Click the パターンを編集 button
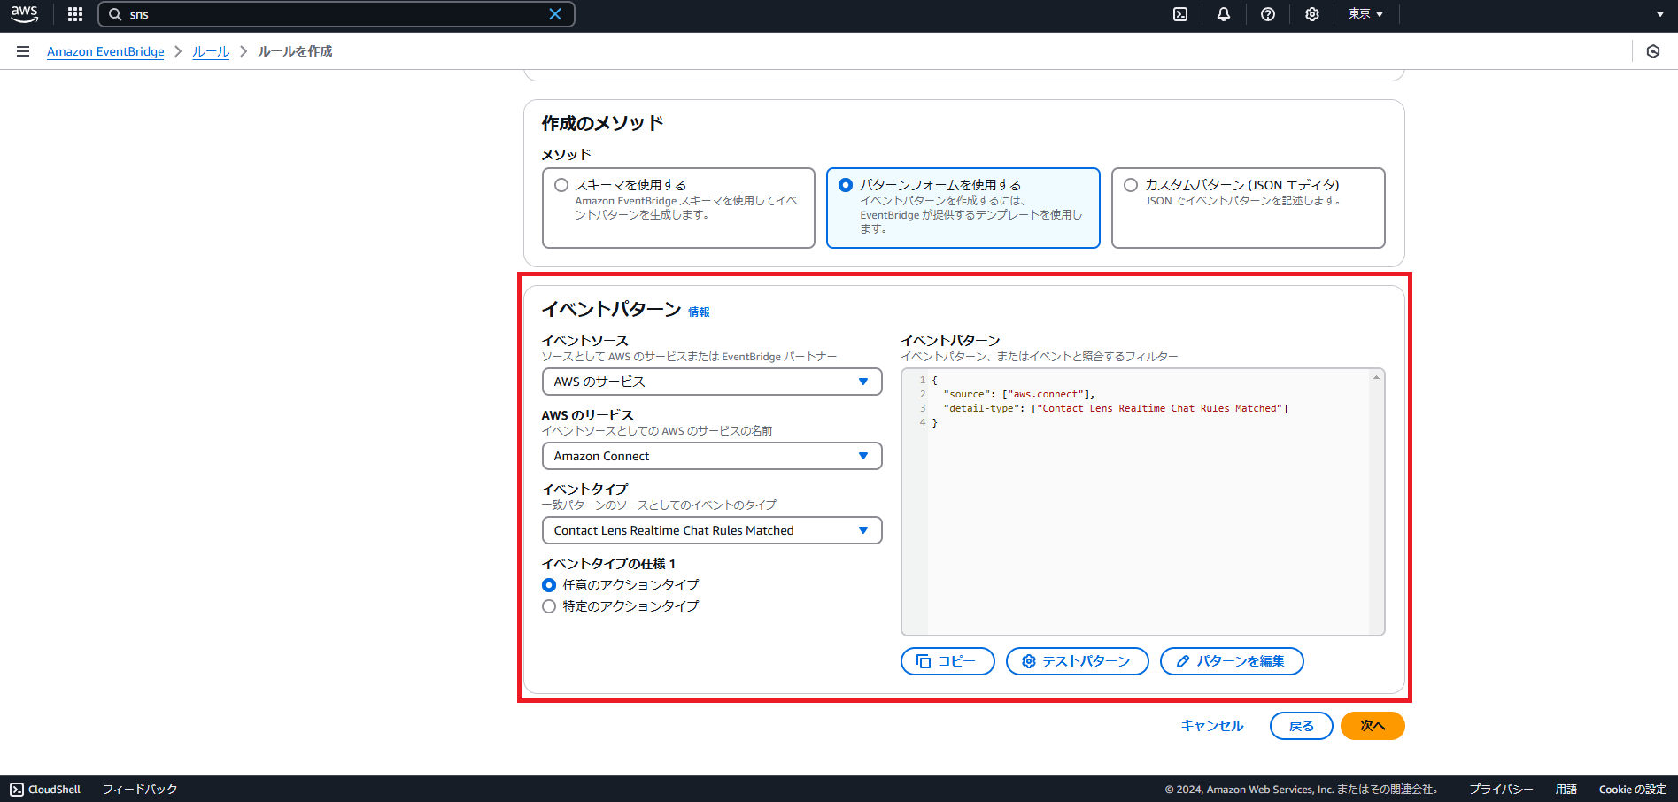The image size is (1678, 802). point(1232,661)
